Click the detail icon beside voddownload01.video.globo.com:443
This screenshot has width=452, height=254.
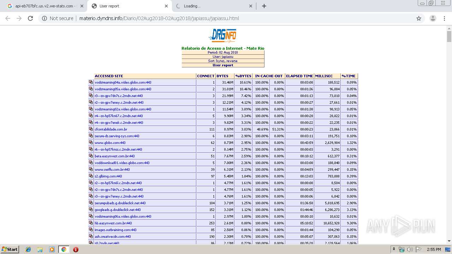tap(91, 163)
